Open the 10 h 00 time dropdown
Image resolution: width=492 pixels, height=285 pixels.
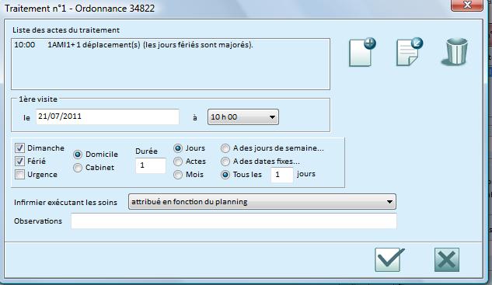(243, 117)
